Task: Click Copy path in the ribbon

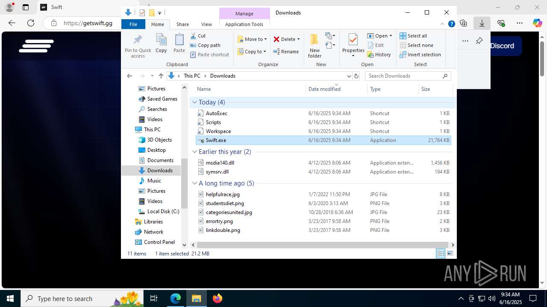Action: pos(205,45)
